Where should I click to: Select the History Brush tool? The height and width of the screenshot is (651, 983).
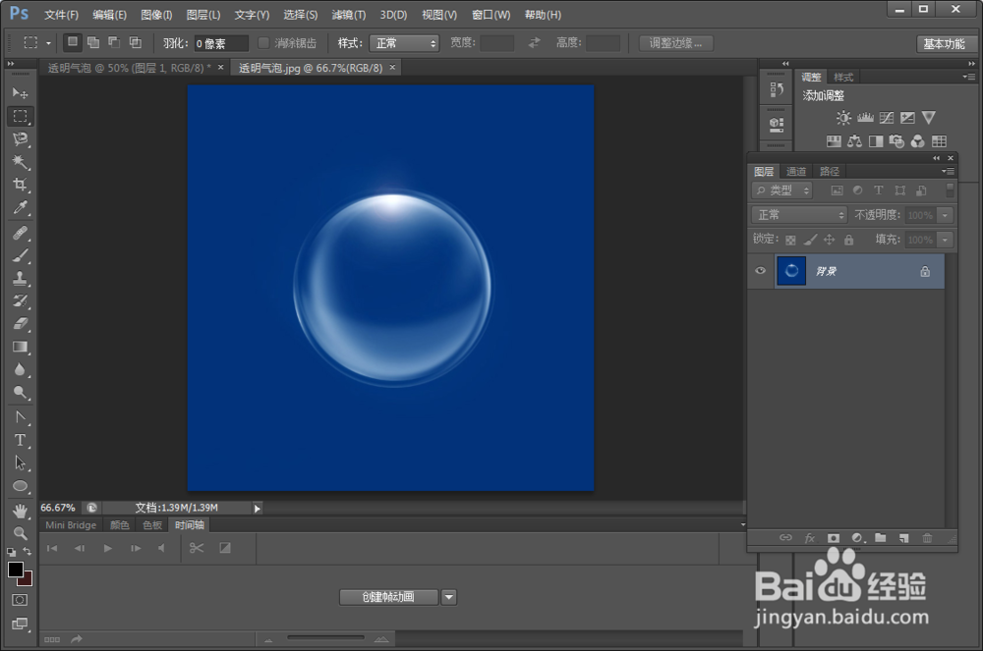[20, 301]
